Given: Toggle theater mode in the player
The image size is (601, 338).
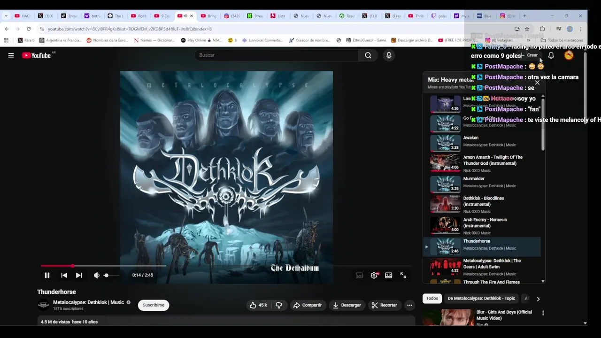Looking at the screenshot, I should click(x=389, y=276).
